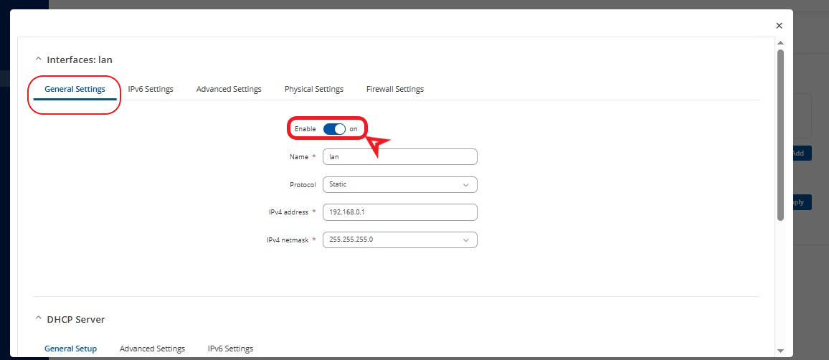Open the Advanced Settings tab under Interfaces
Screen dimensions: 829x360
(x=229, y=90)
